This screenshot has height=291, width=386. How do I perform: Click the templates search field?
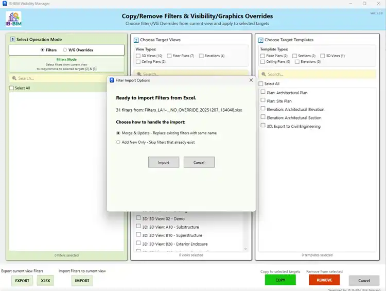[318, 74]
